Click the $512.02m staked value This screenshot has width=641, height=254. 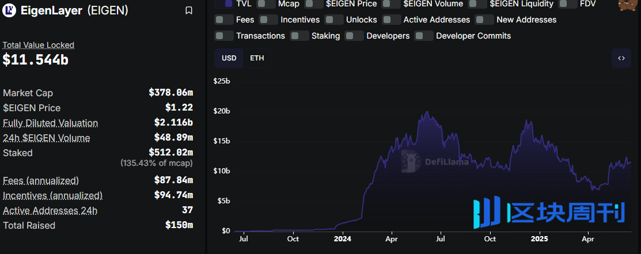(x=171, y=153)
